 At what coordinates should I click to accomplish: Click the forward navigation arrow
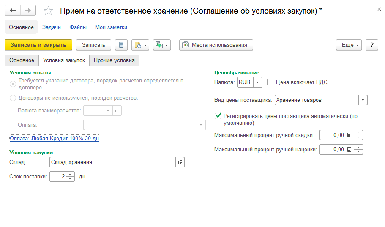click(x=28, y=11)
